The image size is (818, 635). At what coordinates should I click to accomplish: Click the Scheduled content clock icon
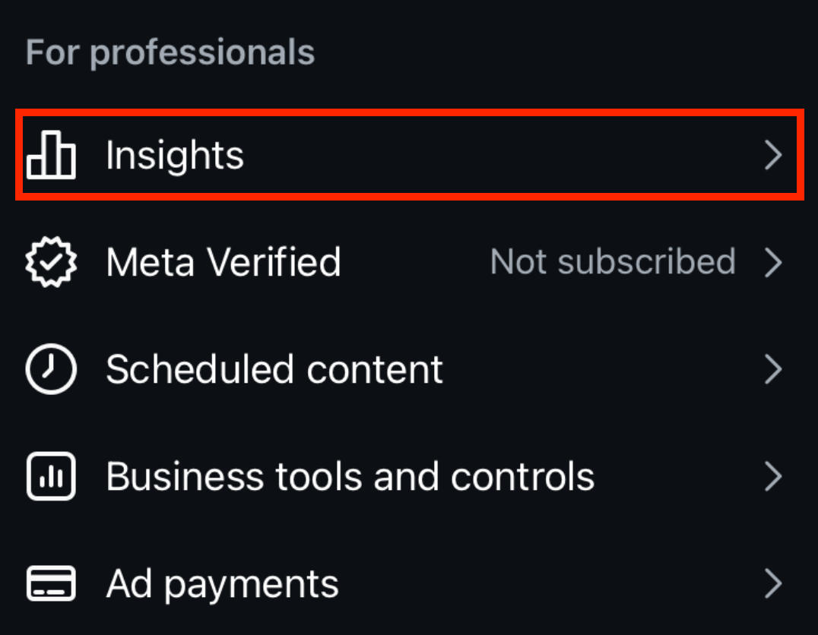(51, 370)
